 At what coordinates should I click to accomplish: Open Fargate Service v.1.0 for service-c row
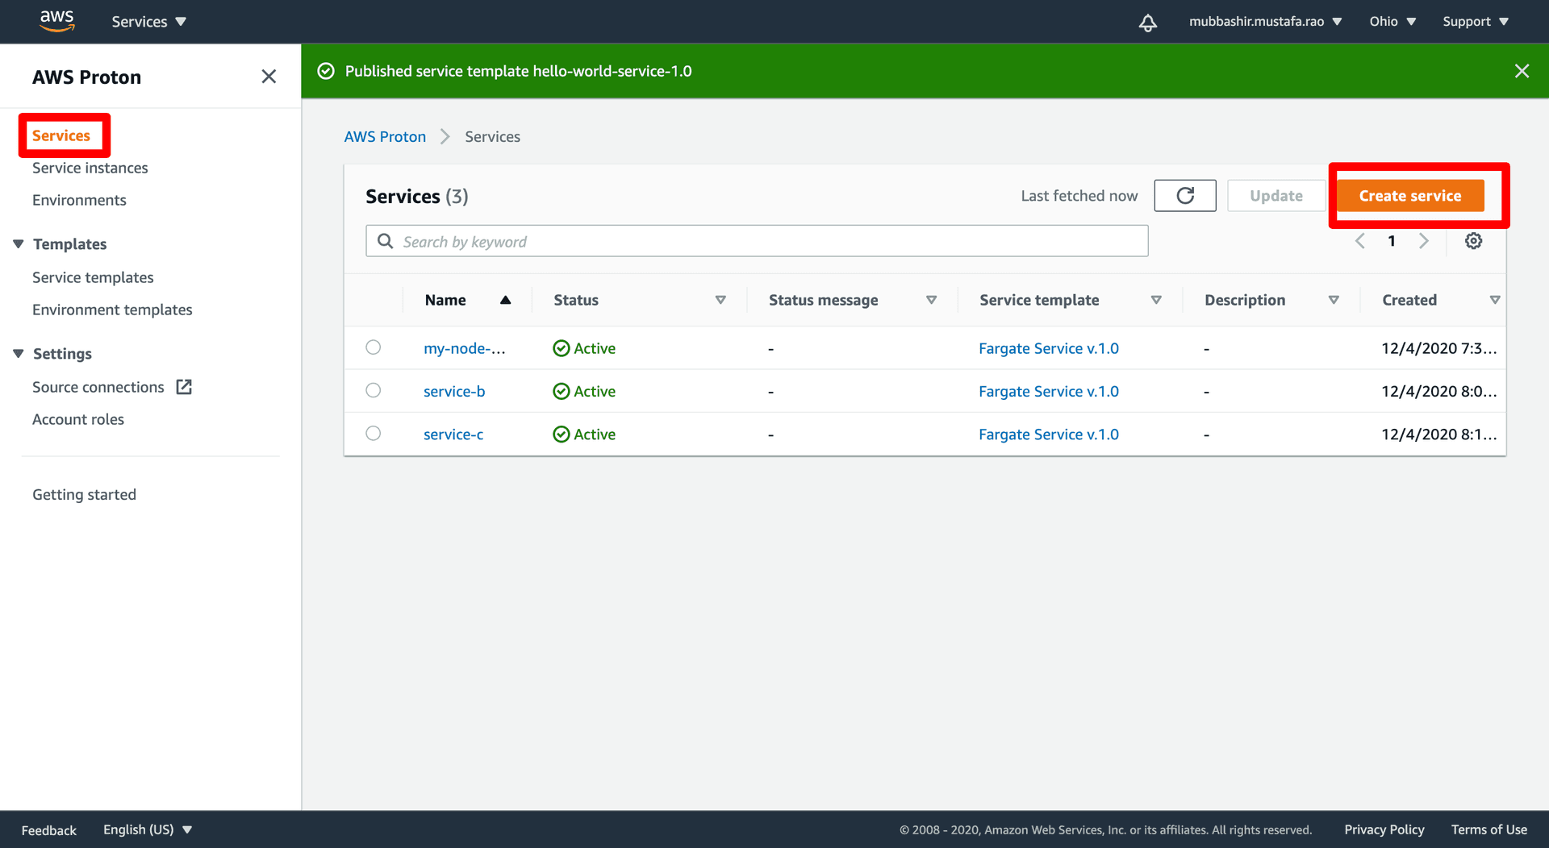click(1049, 434)
